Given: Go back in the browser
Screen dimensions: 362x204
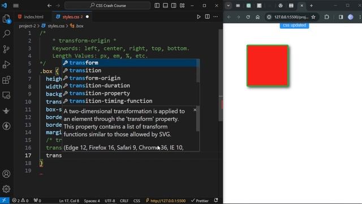Looking at the screenshot, I should pos(229,17).
